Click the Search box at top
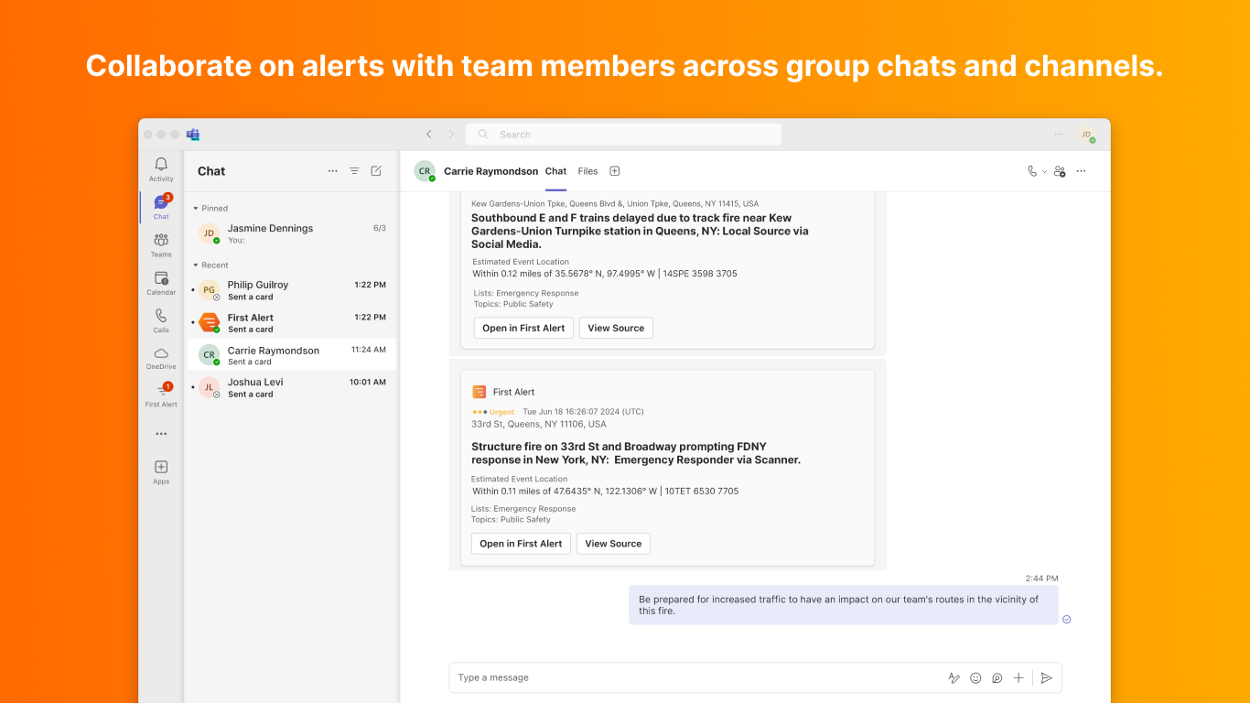The height and width of the screenshot is (703, 1250). tap(623, 135)
